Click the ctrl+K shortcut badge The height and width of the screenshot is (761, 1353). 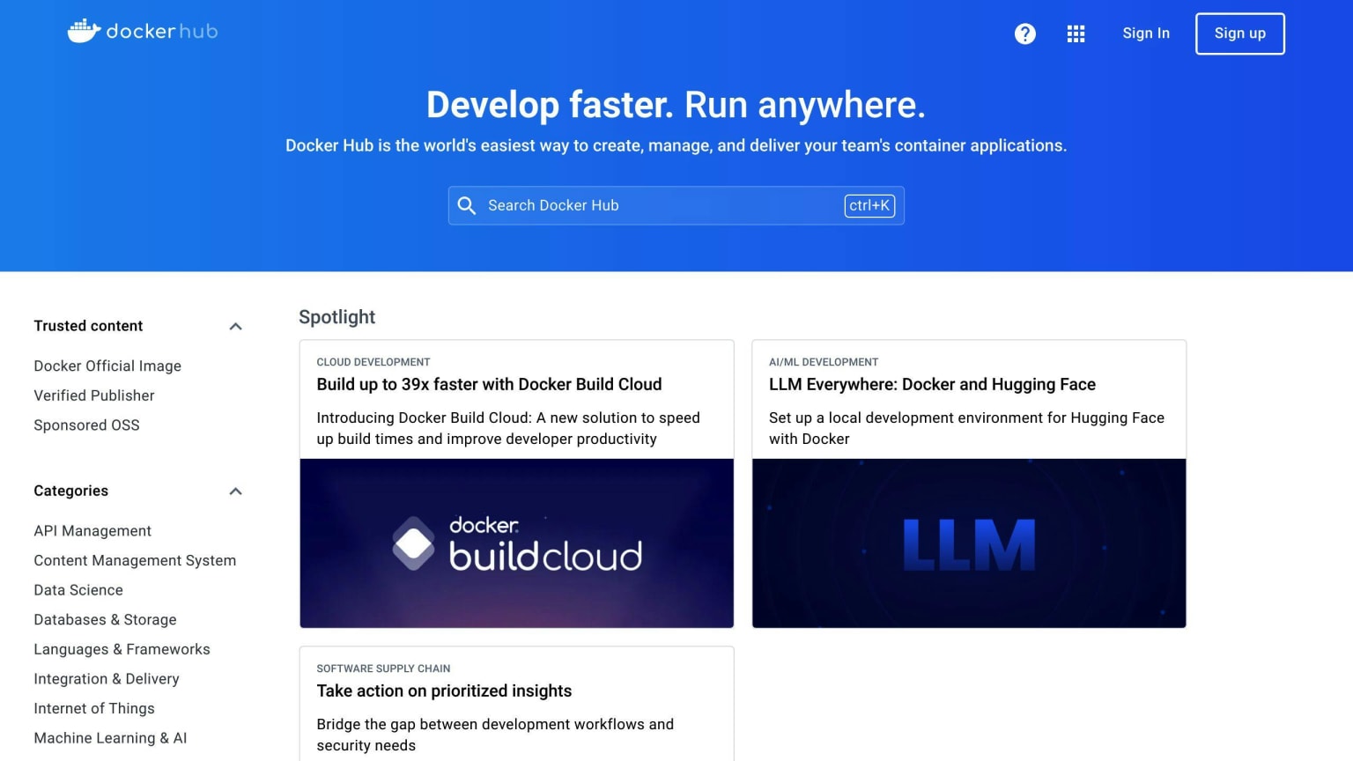(869, 205)
